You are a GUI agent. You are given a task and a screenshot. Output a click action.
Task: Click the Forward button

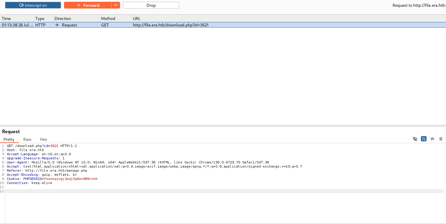pos(88,5)
